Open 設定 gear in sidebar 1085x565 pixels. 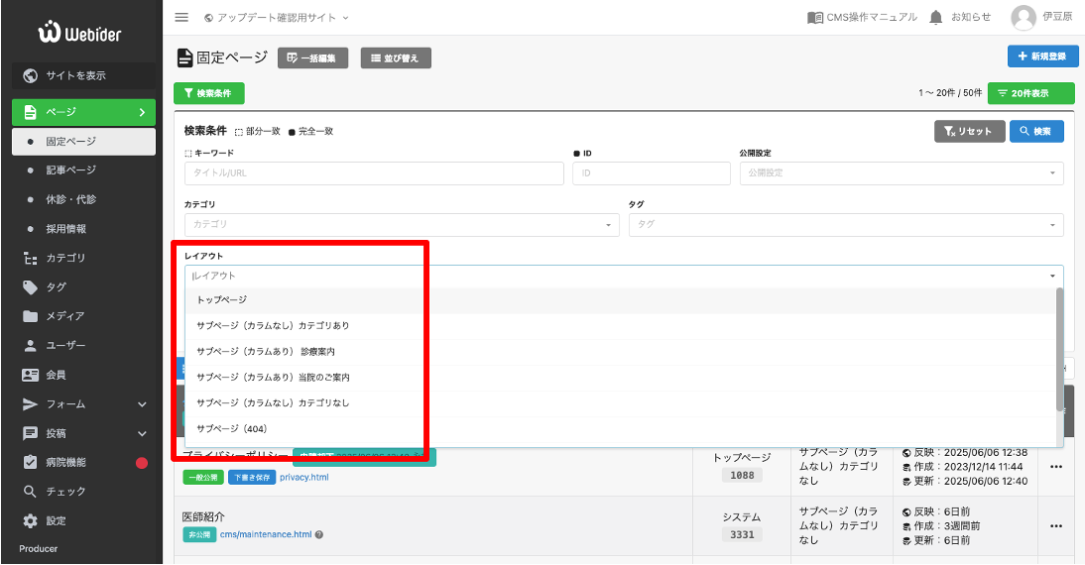click(x=56, y=520)
